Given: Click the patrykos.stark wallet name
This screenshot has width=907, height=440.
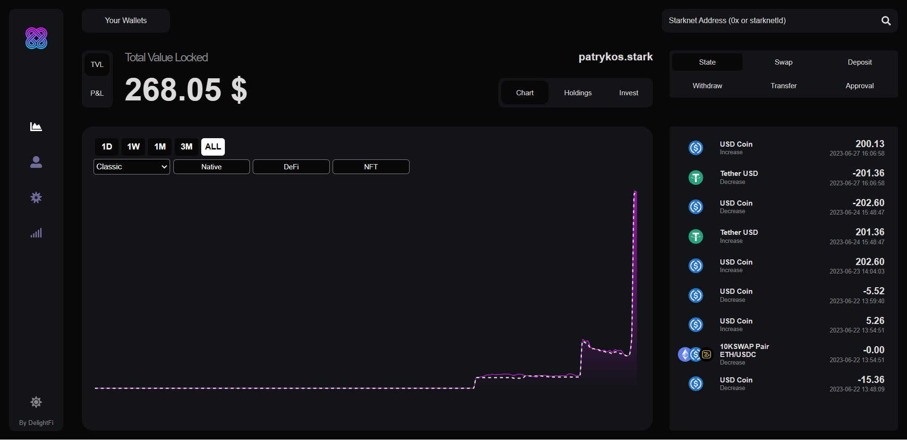Looking at the screenshot, I should pyautogui.click(x=616, y=57).
